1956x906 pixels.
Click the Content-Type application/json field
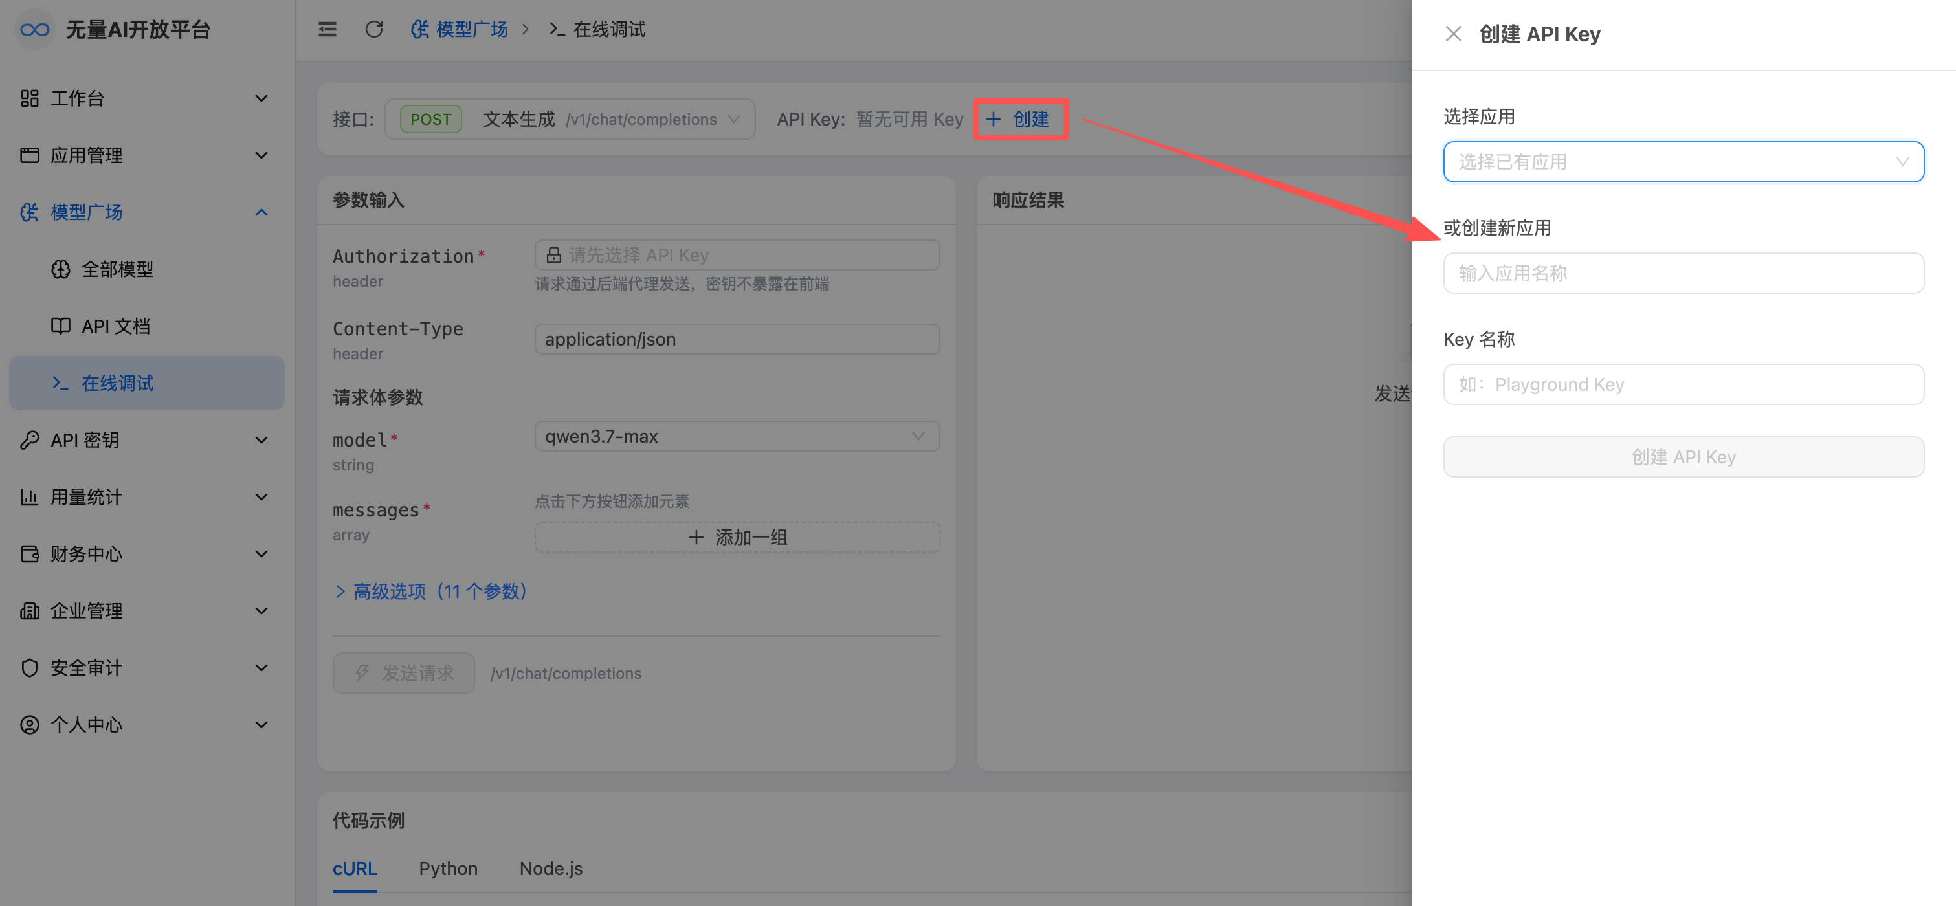coord(737,340)
